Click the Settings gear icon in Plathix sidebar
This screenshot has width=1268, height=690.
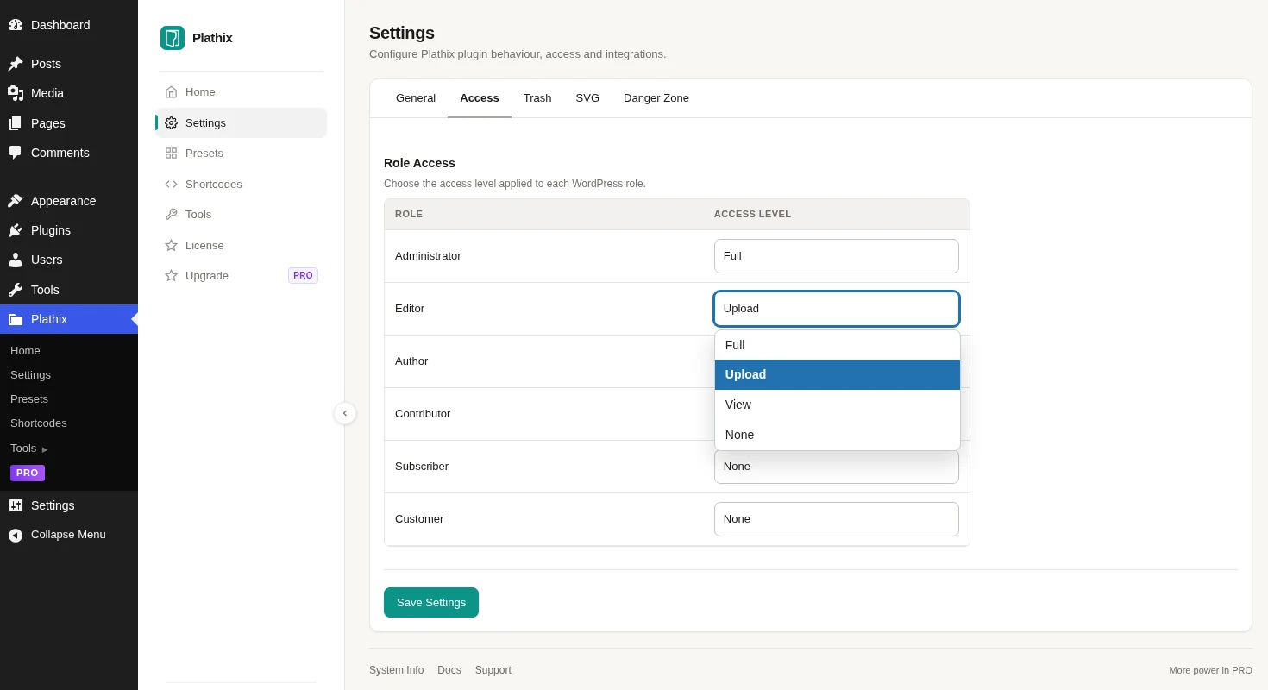(171, 122)
